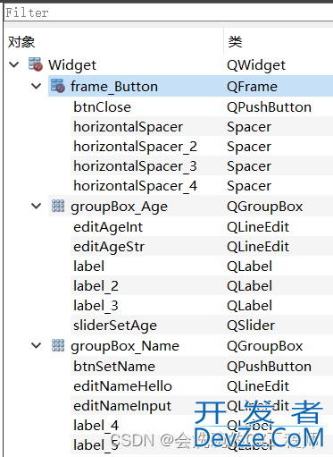Select the editNameHello item
The image size is (333, 457).
click(122, 386)
